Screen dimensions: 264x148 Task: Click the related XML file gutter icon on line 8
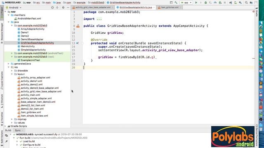coord(78,26)
